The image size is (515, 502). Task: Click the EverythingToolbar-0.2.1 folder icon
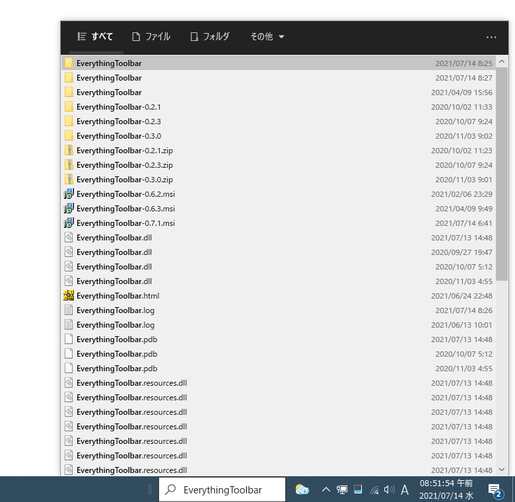[69, 107]
